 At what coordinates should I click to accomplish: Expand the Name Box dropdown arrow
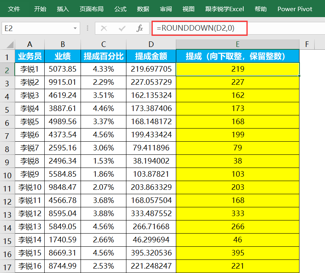(75, 28)
